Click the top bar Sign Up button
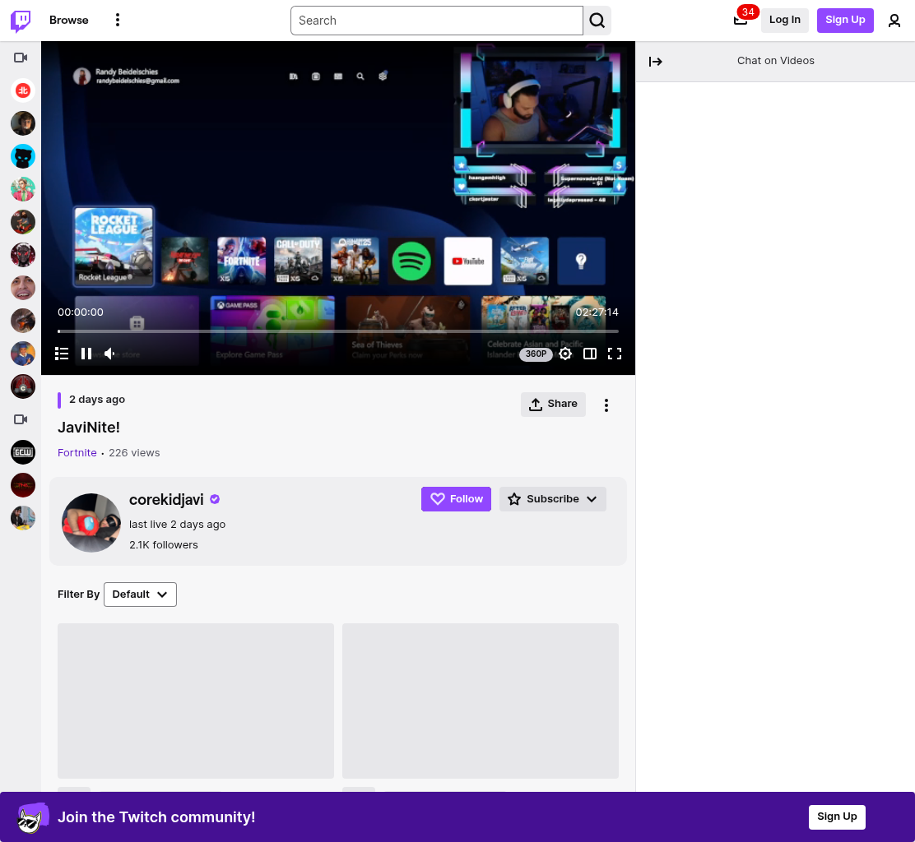Image resolution: width=915 pixels, height=842 pixels. pos(845,20)
